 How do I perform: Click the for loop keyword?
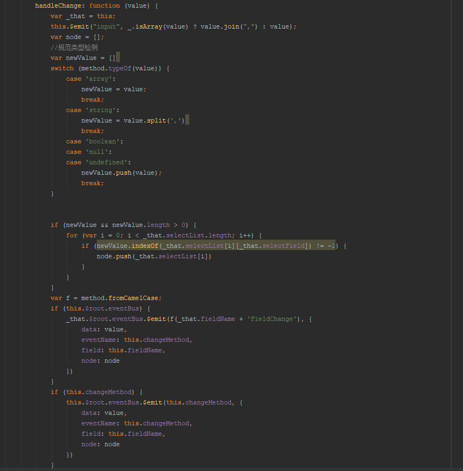coord(71,235)
